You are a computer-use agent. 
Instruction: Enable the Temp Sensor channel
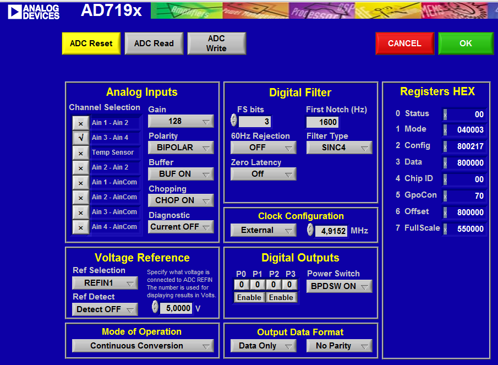(x=80, y=152)
